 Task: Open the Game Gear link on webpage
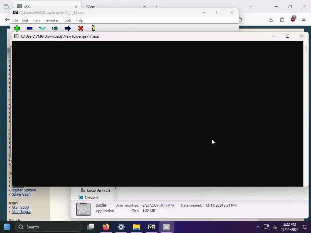(x=20, y=194)
